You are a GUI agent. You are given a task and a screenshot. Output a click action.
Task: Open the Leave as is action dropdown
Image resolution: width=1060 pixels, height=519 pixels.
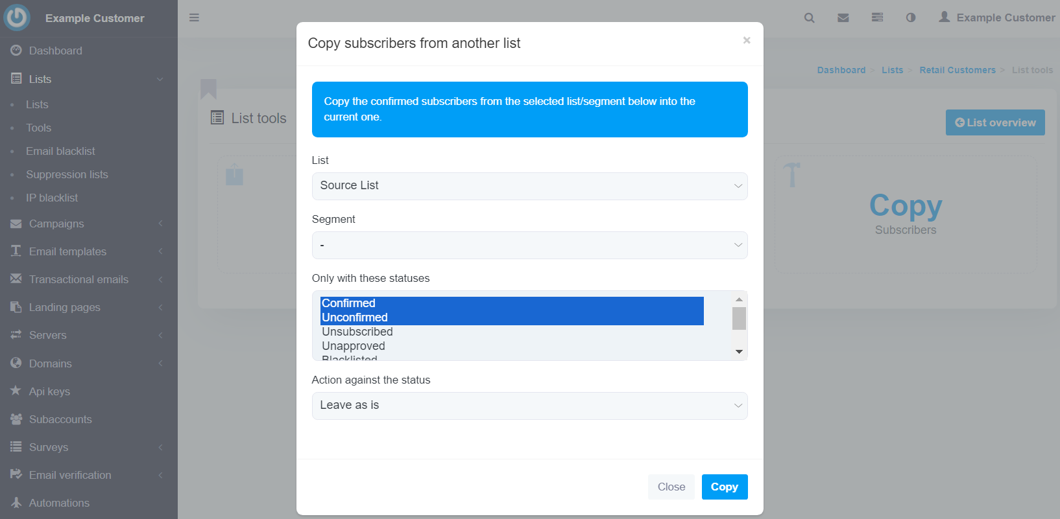[x=529, y=406]
